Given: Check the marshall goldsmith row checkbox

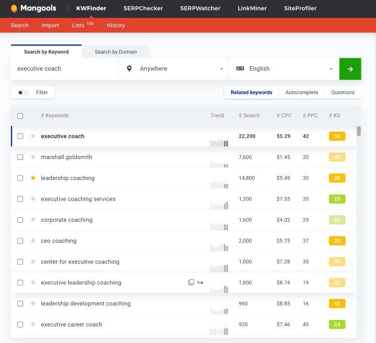Looking at the screenshot, I should (x=21, y=157).
